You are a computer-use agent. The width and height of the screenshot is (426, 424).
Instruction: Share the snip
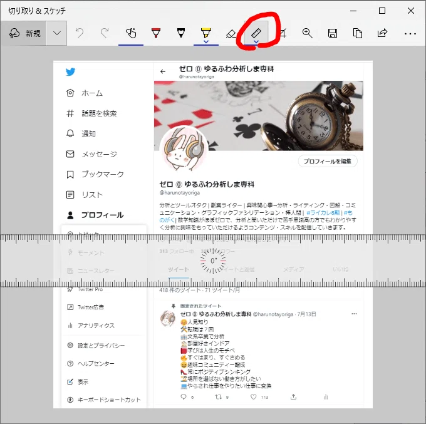coord(382,33)
